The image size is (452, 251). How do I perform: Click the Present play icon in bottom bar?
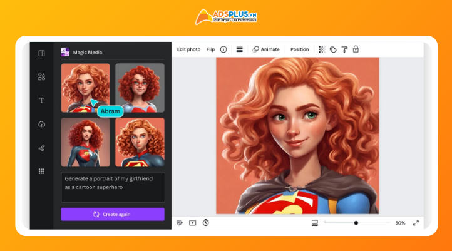pyautogui.click(x=193, y=223)
